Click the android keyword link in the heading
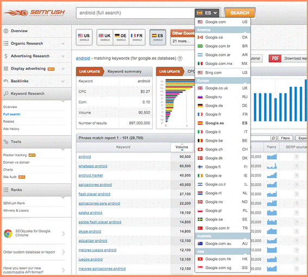308x277 pixels. [83, 58]
